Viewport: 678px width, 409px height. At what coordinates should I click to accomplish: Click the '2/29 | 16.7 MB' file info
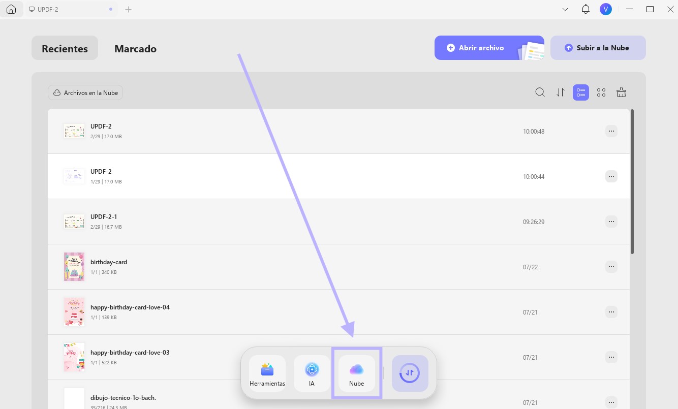(106, 227)
